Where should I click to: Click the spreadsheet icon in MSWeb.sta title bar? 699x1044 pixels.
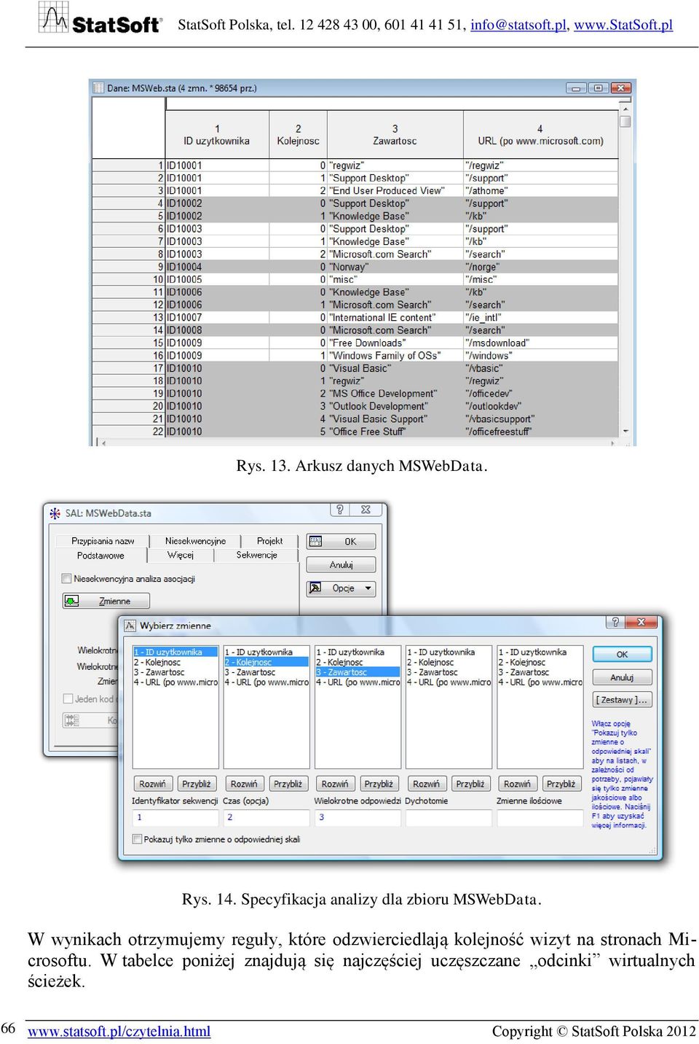pos(98,88)
